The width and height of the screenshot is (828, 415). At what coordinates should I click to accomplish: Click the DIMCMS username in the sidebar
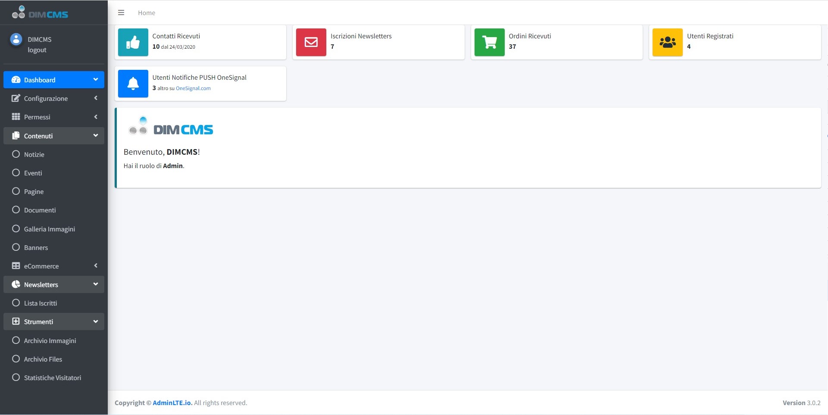click(x=40, y=39)
